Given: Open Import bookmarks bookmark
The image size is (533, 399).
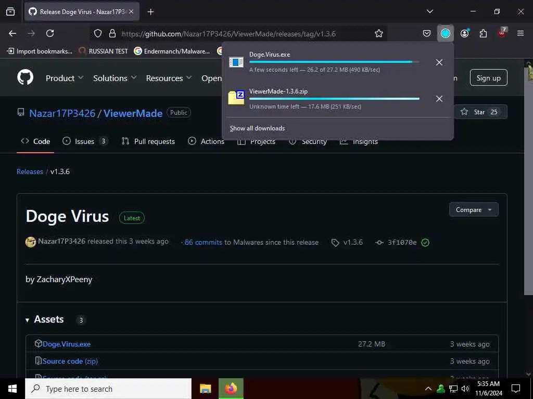Looking at the screenshot, I should [40, 51].
